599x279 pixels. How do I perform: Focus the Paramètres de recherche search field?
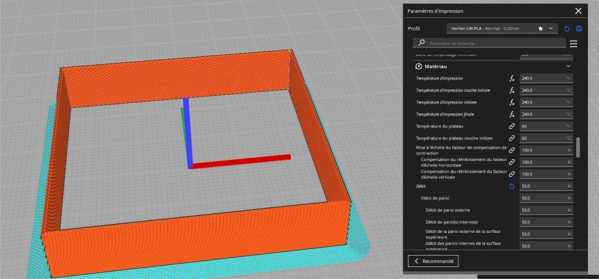tap(489, 43)
